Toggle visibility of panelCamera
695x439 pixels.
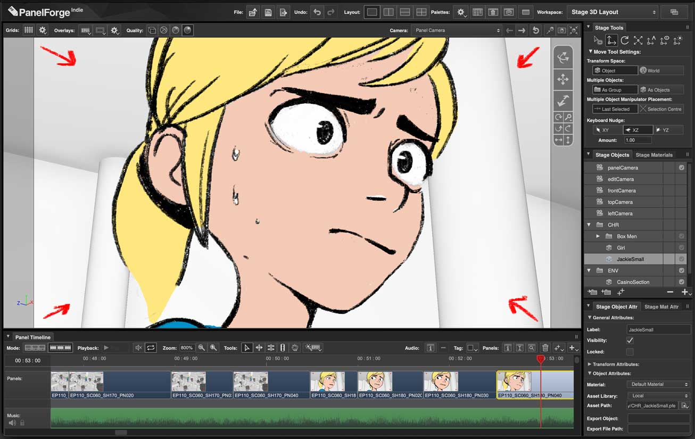pyautogui.click(x=681, y=168)
